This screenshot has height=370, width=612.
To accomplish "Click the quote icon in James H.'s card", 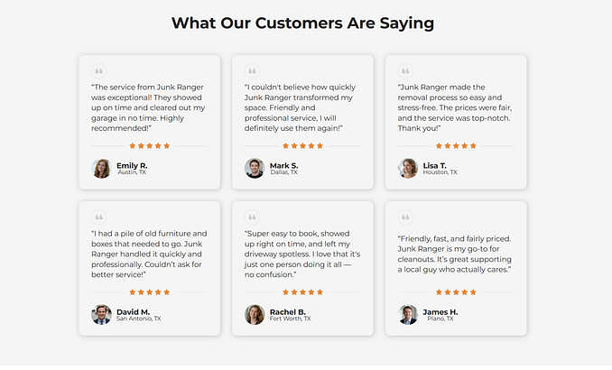I will tap(406, 217).
